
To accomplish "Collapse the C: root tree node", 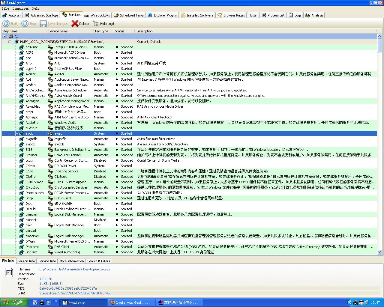I will tap(4, 36).
